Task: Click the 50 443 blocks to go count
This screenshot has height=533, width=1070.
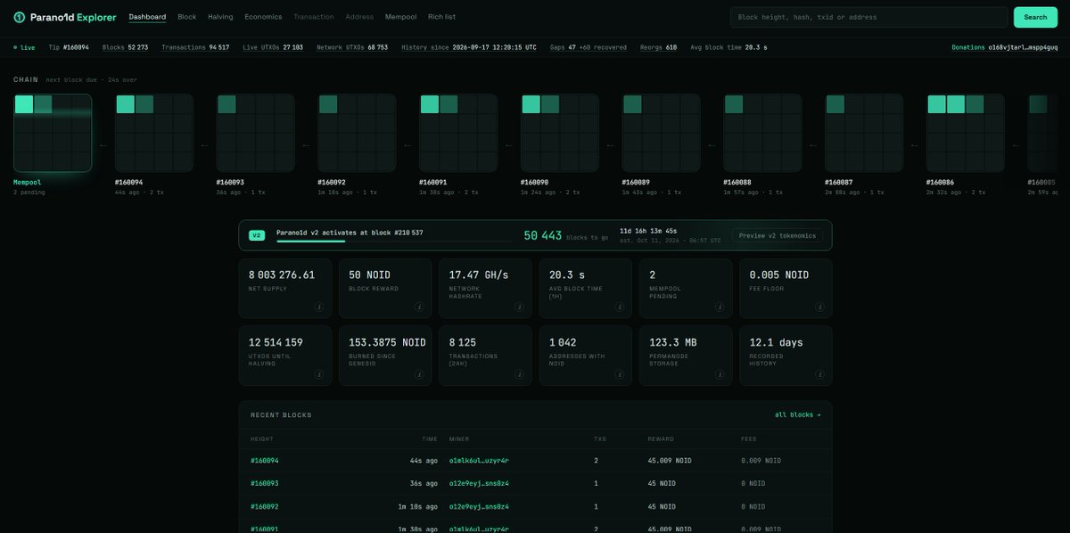Action: coord(542,235)
